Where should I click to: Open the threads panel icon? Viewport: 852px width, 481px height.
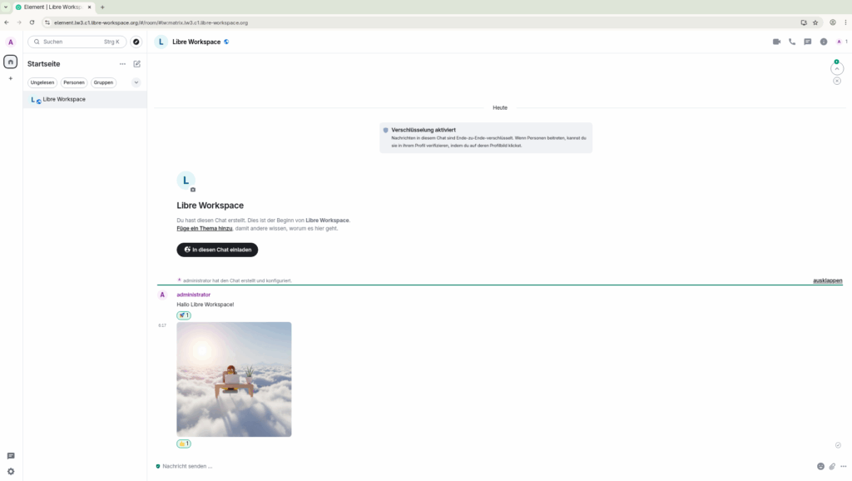(807, 42)
